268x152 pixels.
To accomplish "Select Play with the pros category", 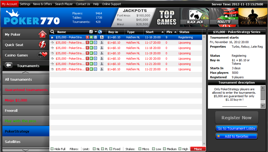I will [26, 121].
